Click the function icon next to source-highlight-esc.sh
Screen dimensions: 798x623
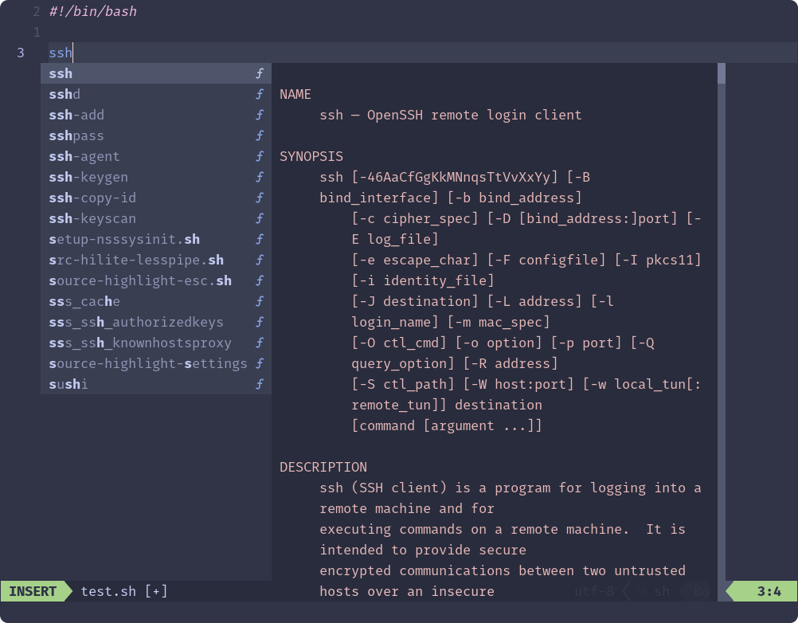[260, 281]
